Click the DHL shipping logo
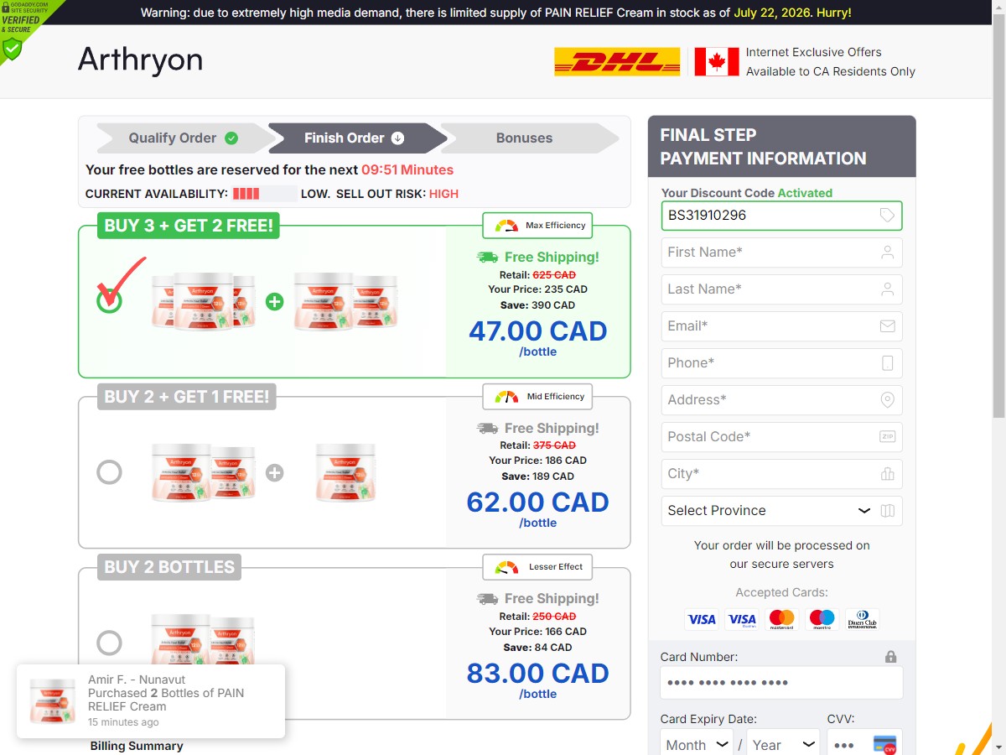This screenshot has height=755, width=1006. point(617,62)
